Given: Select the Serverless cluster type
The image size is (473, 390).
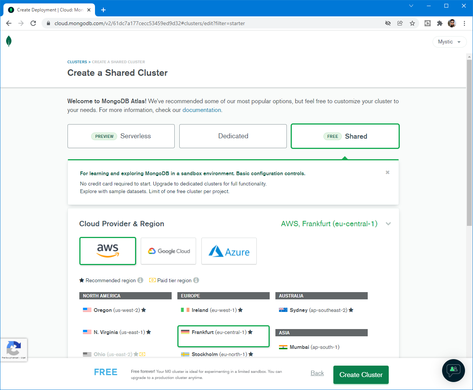Looking at the screenshot, I should (121, 136).
